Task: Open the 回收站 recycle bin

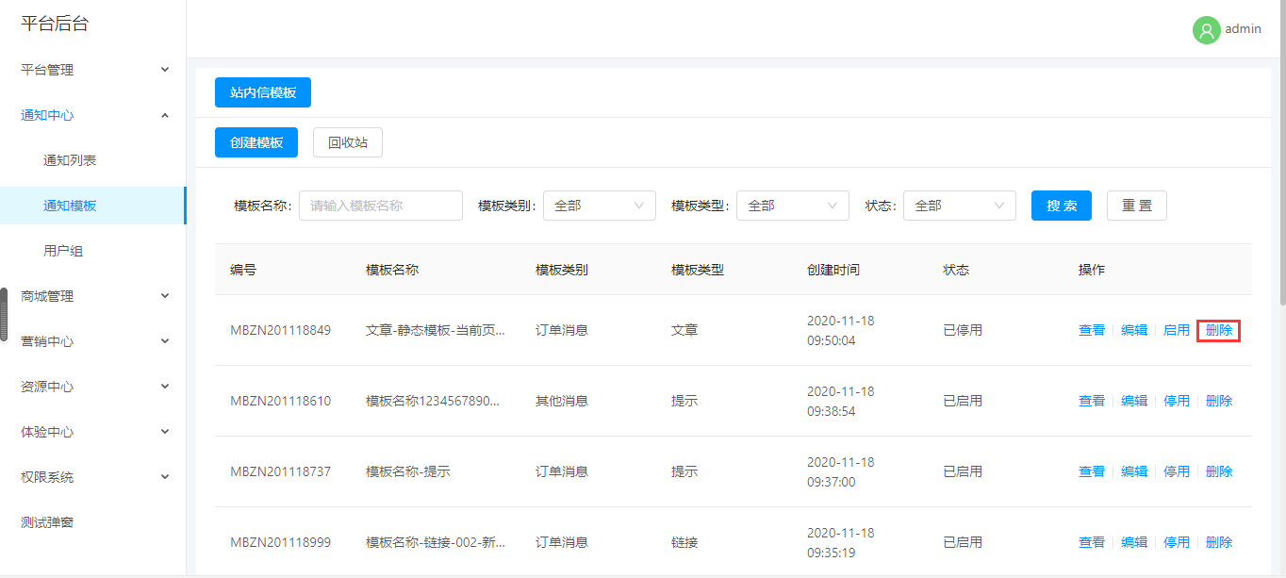Action: tap(348, 142)
